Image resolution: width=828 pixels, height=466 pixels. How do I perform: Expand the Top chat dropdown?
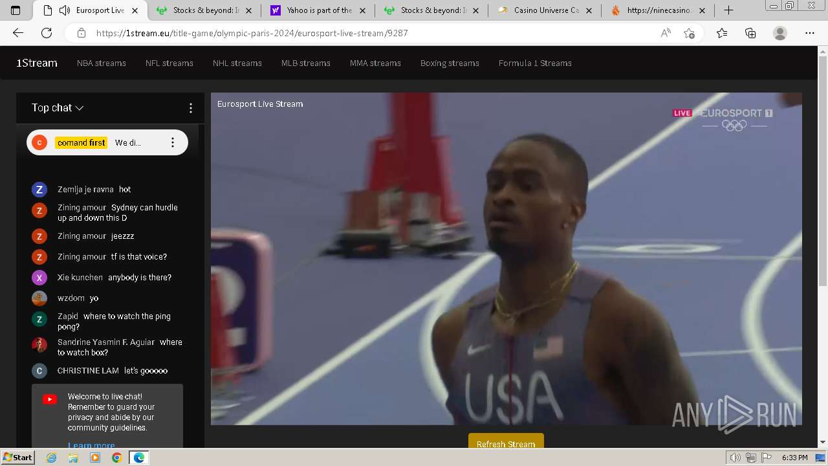[x=58, y=108]
